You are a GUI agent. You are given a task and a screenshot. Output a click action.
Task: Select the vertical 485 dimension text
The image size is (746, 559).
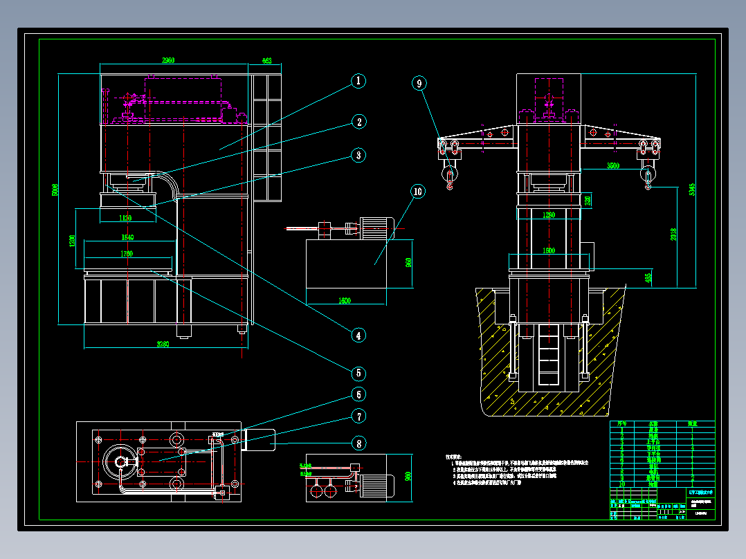648,277
